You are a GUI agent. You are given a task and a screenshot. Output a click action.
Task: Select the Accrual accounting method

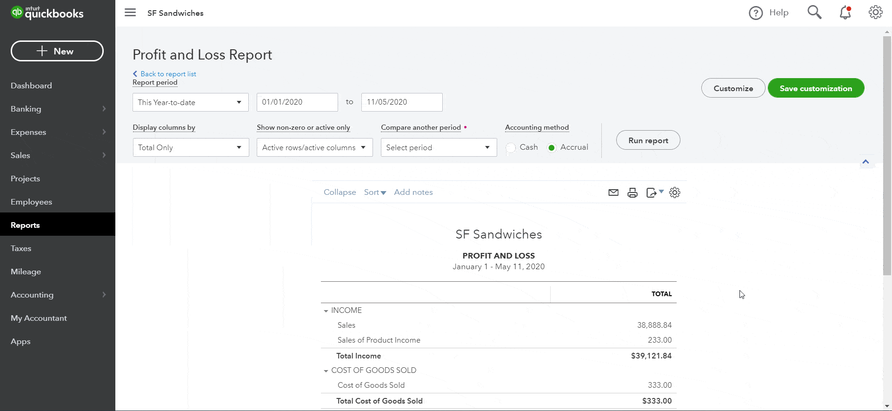coord(552,148)
